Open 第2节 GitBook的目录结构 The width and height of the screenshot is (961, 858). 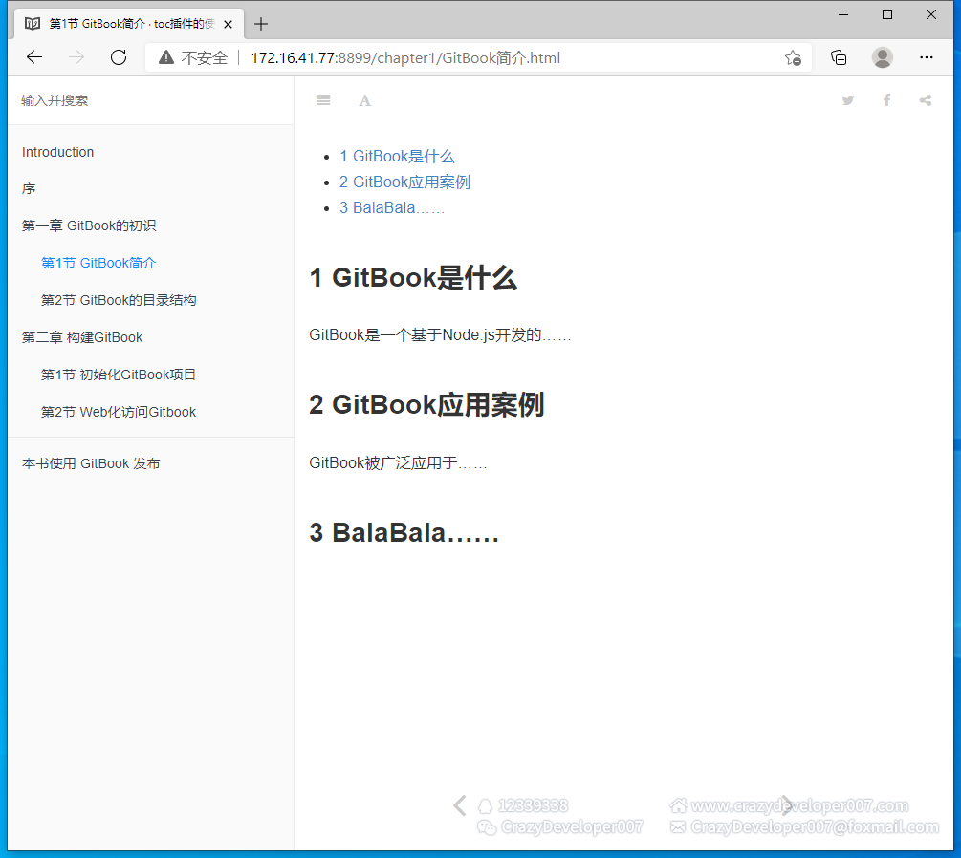[119, 300]
